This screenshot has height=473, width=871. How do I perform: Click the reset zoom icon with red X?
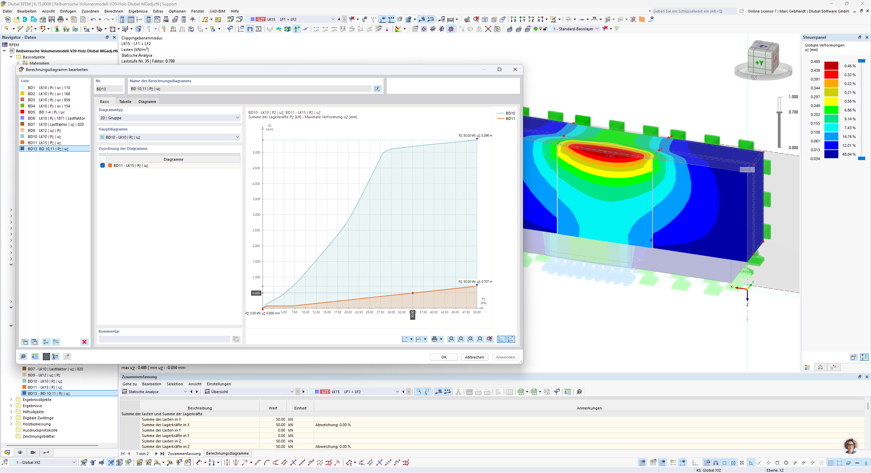pos(489,339)
